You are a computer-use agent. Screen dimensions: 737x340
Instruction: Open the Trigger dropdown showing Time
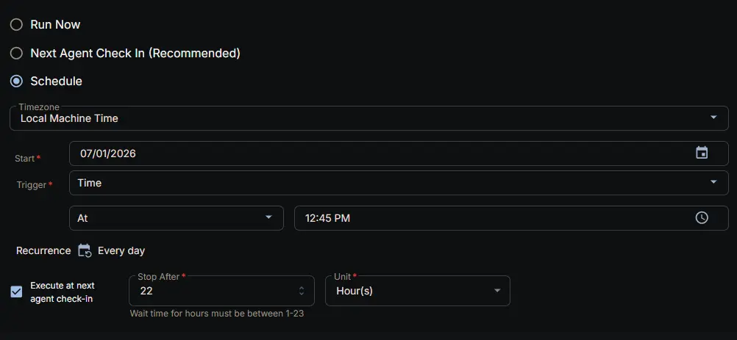click(x=399, y=183)
